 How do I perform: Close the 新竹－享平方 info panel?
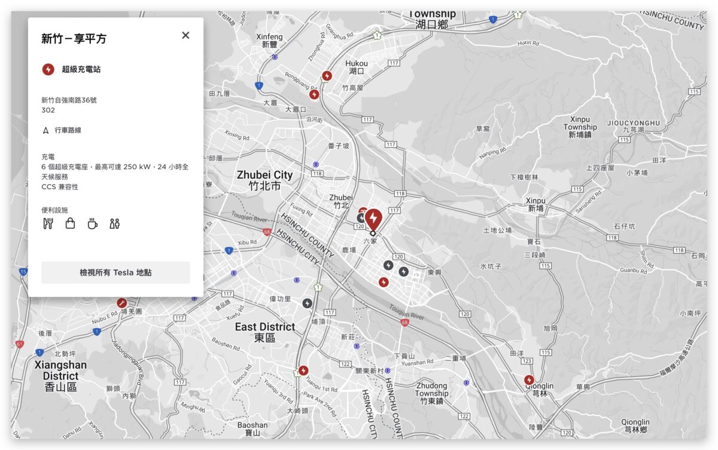click(185, 35)
